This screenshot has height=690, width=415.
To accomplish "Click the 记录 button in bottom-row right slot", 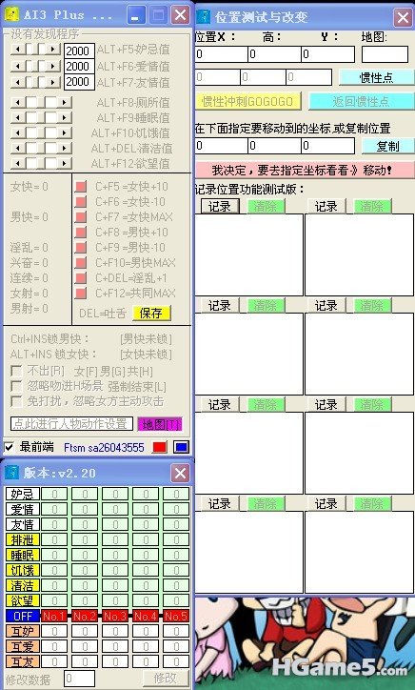I will [326, 503].
